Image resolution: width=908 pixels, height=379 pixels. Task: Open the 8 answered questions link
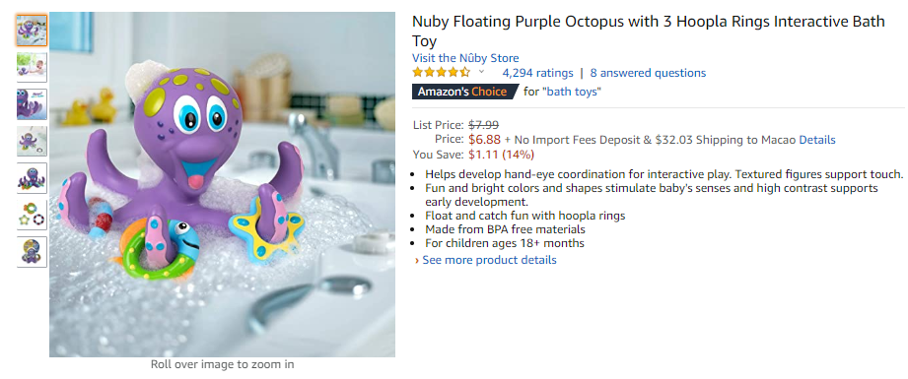click(x=648, y=73)
